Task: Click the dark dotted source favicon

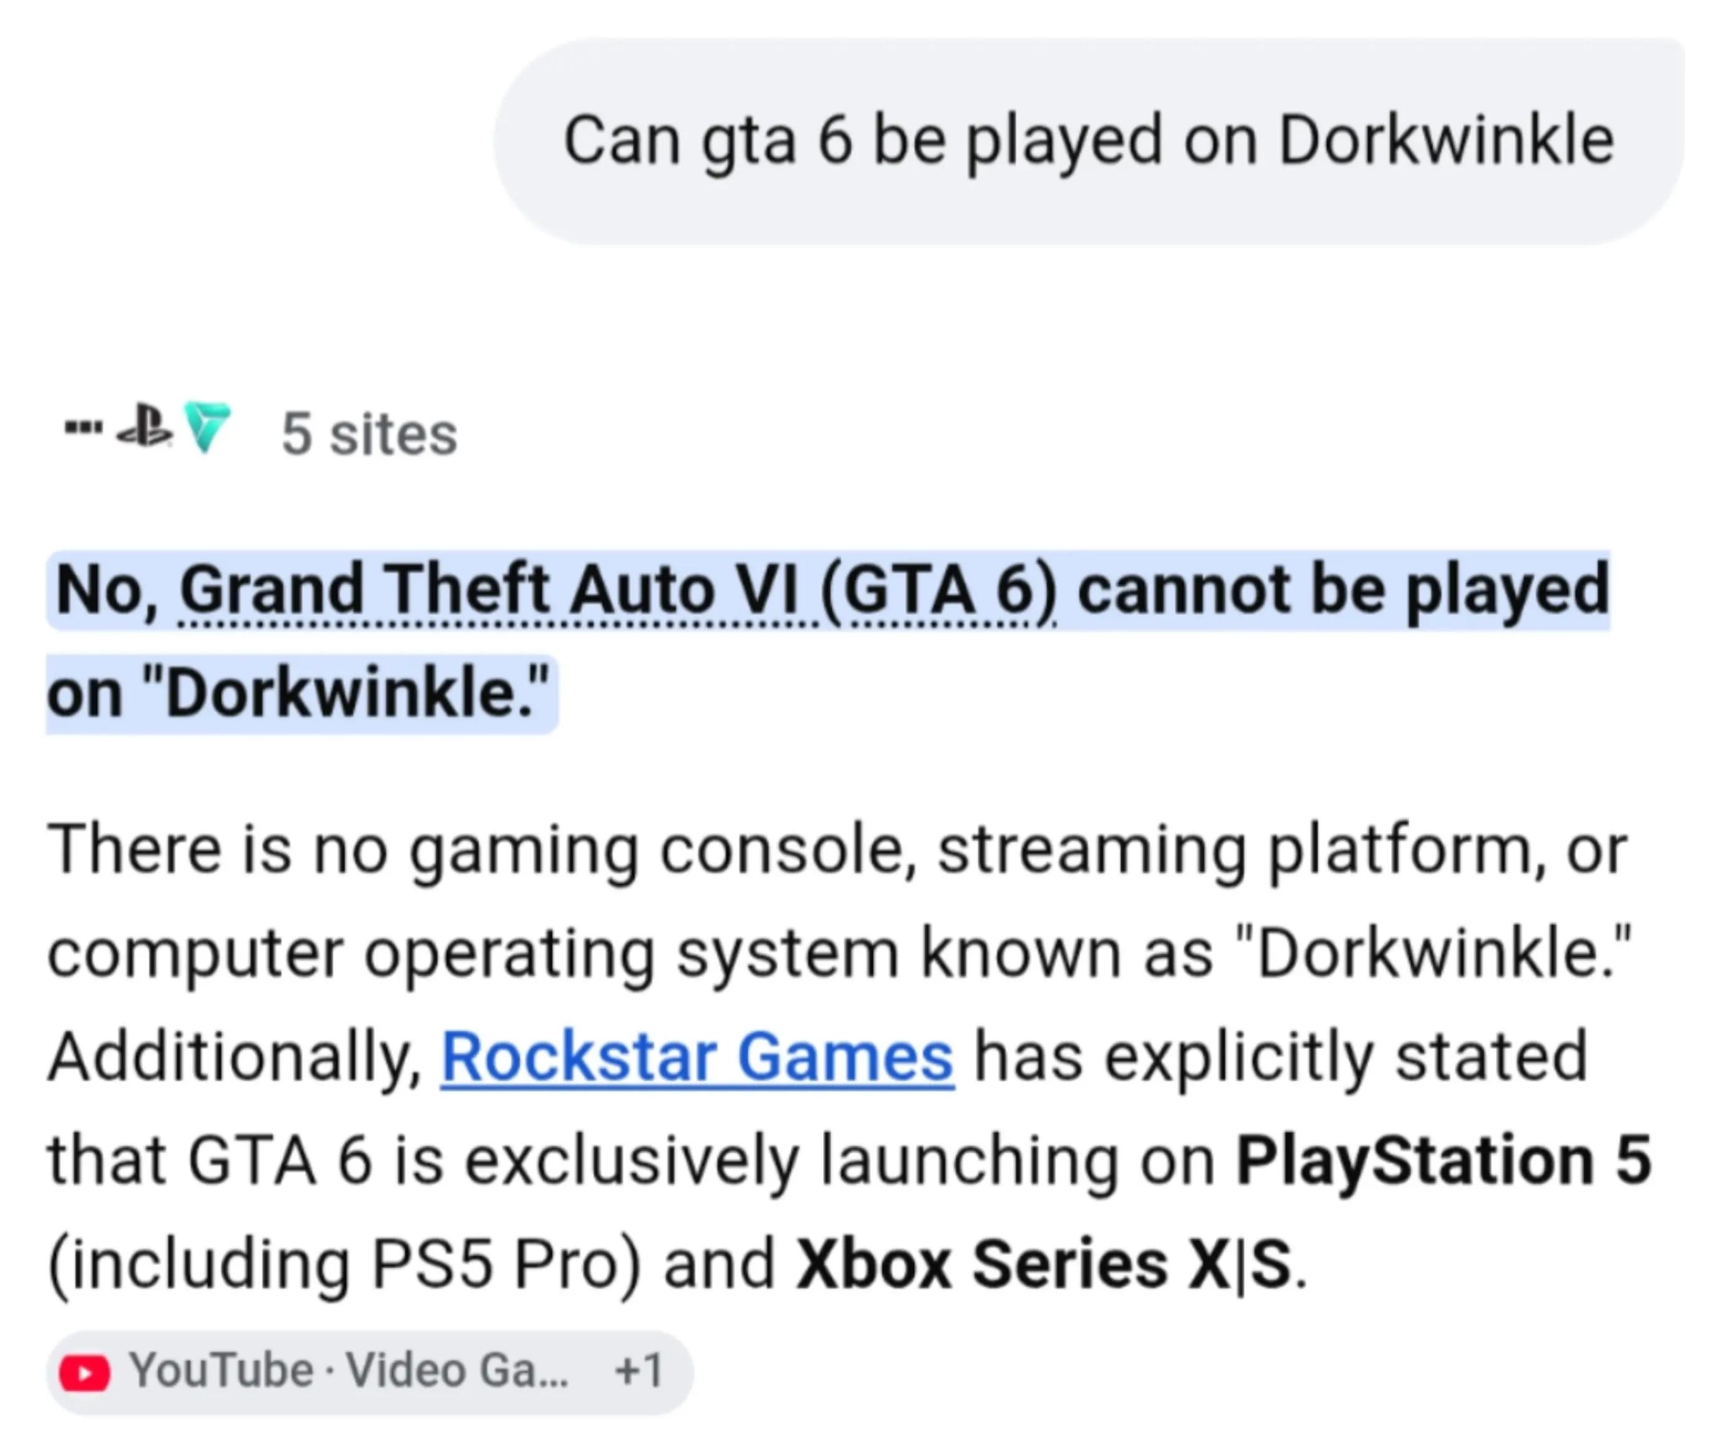Action: coord(84,426)
